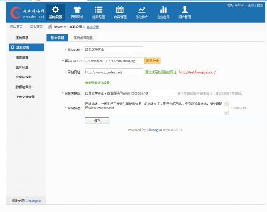The height and width of the screenshot is (212, 267).
Task: Open 优化推广 chart-line icon in top navigation
Action: point(142,10)
